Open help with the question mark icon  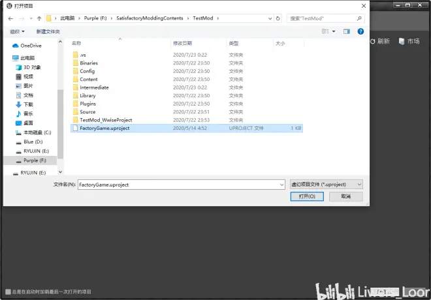(360, 31)
